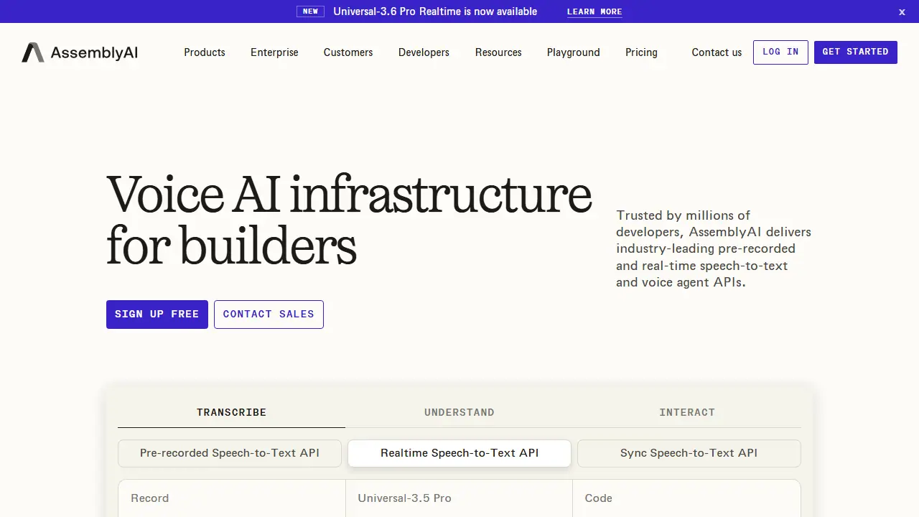Go to the Playground page
This screenshot has width=919, height=517.
574,52
